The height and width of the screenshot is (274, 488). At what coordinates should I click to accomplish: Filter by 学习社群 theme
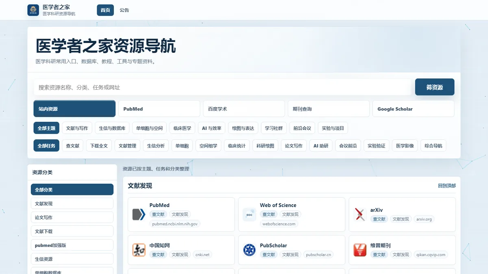274,128
